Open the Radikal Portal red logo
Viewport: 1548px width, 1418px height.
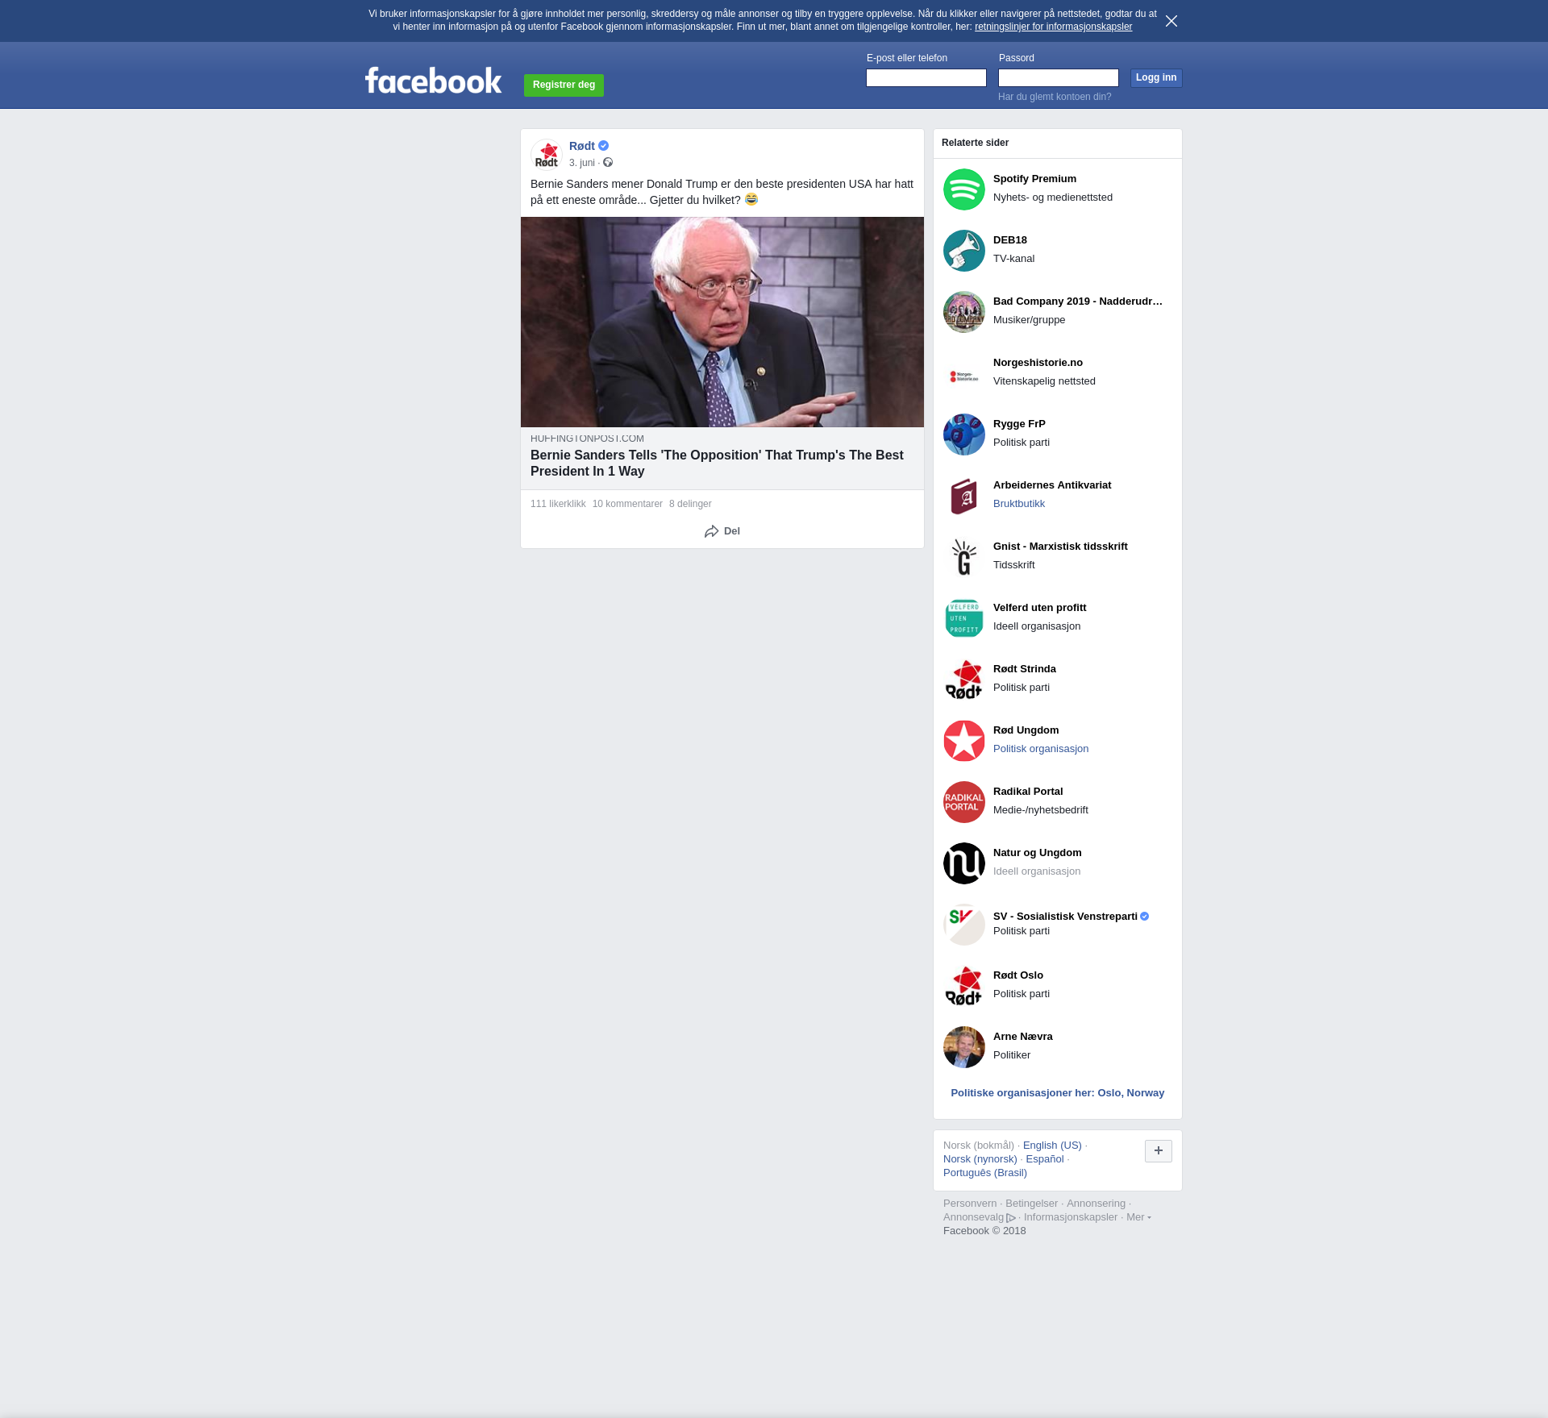(x=963, y=802)
